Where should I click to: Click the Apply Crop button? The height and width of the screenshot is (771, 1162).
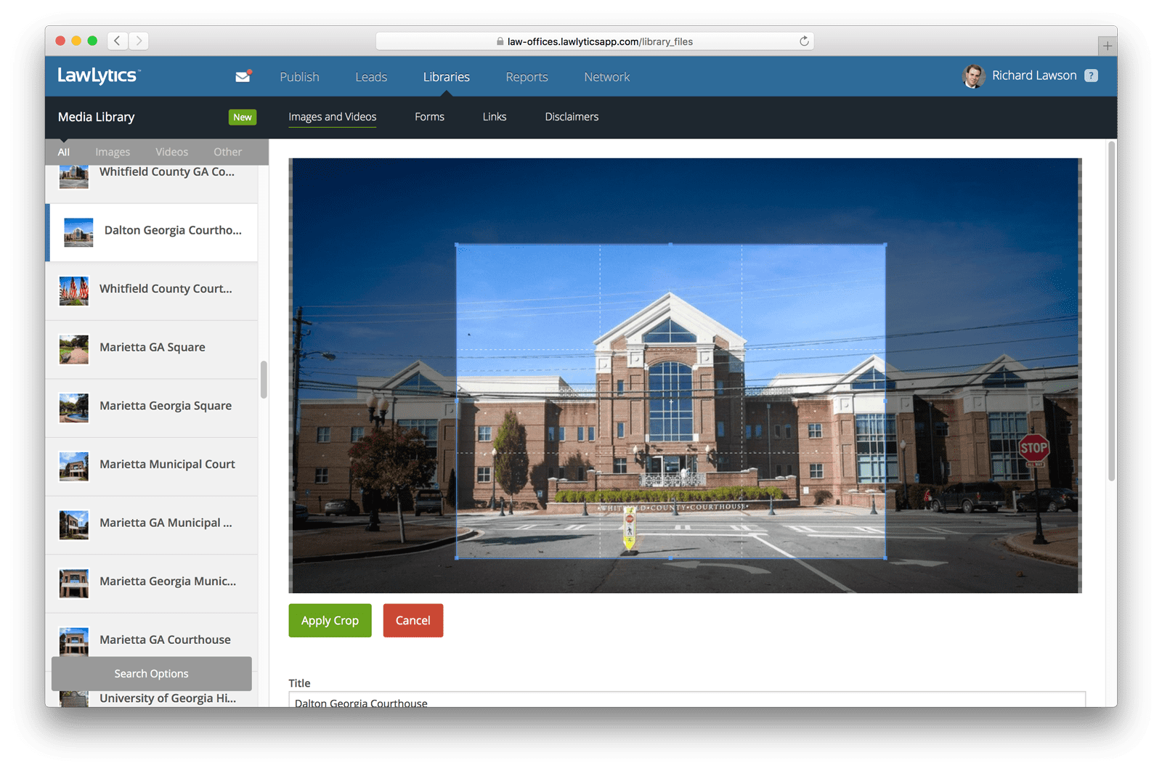(x=330, y=621)
